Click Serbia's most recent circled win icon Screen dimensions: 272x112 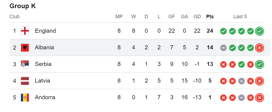(259, 65)
